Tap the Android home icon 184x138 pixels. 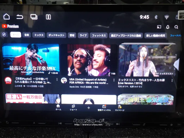[x=6, y=17]
